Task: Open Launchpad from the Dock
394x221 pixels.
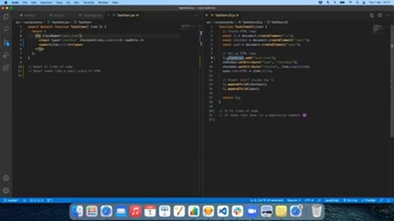Action: (92, 211)
